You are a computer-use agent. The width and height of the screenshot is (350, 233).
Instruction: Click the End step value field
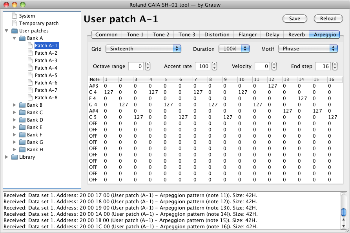pos(323,66)
